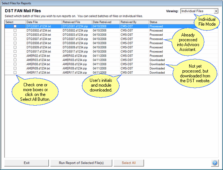Screen dimensions: 223x170
Task: Check the box for DTGSS09.d1234.txt
Action: click(x=15, y=47)
